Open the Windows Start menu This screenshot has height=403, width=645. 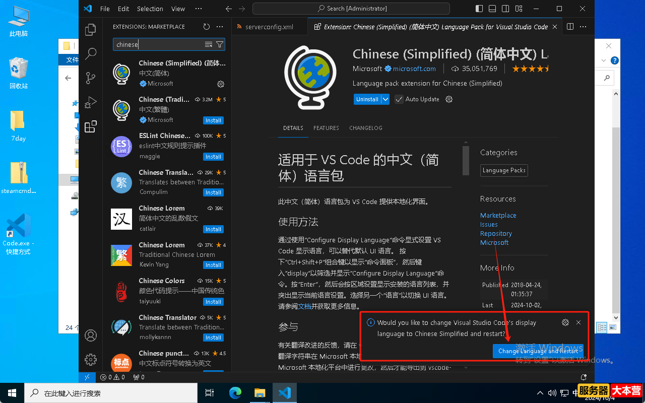12,393
